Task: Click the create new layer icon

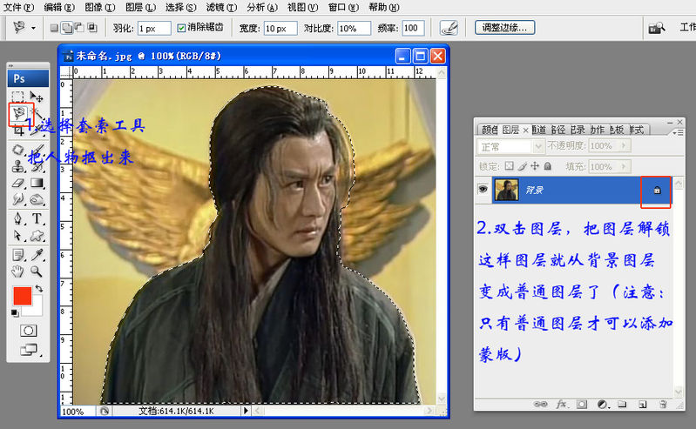Action: pyautogui.click(x=642, y=404)
